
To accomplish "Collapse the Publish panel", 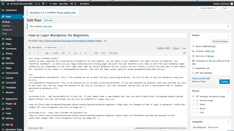I will tap(228, 35).
